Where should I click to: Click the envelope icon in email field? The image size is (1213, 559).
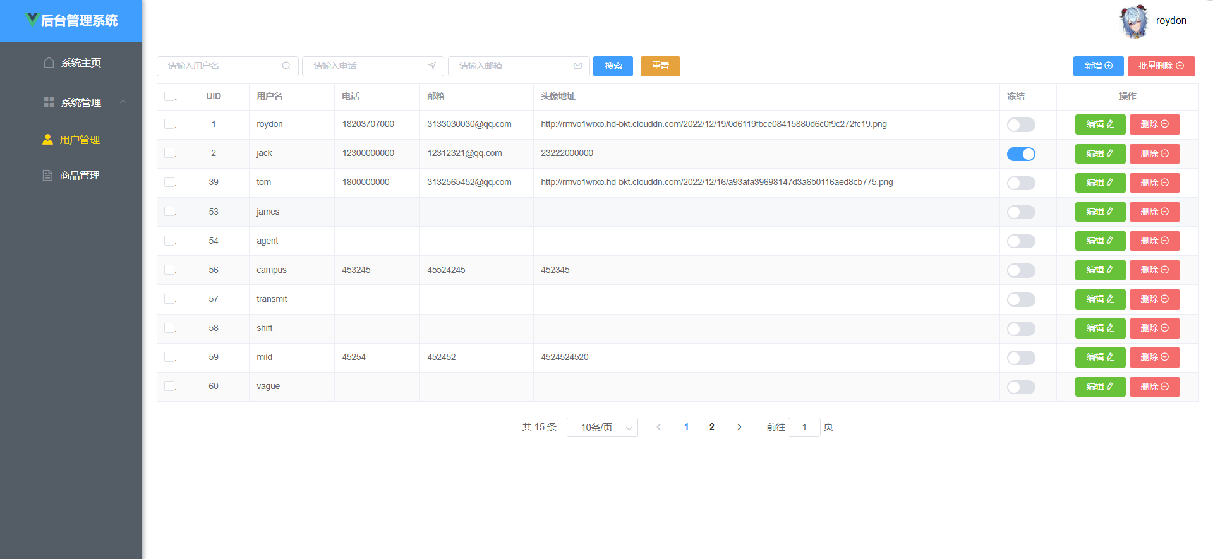click(x=577, y=66)
